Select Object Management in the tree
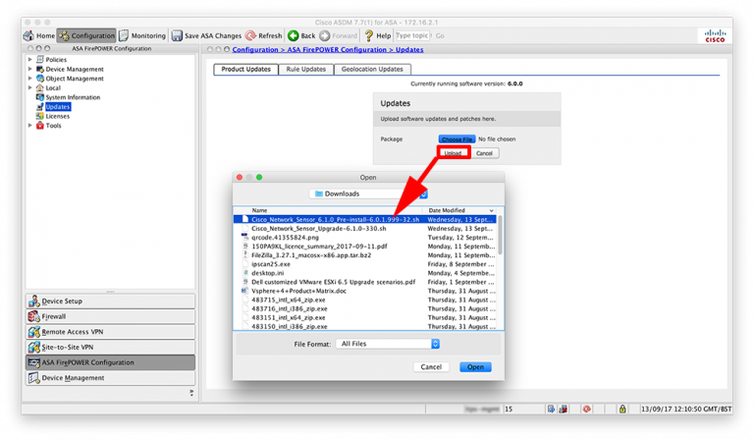 (75, 79)
